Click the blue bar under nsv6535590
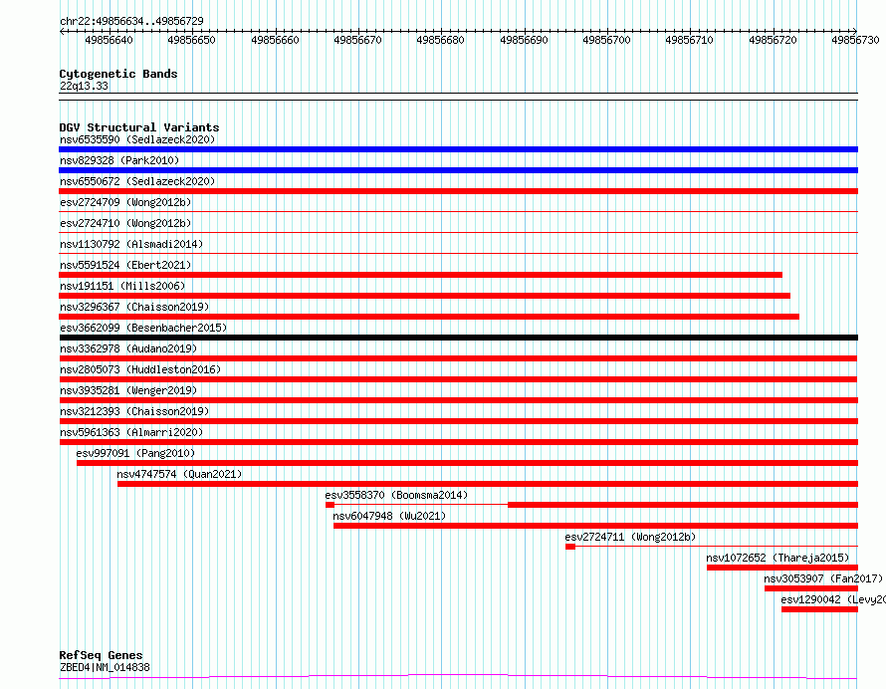 pos(458,149)
